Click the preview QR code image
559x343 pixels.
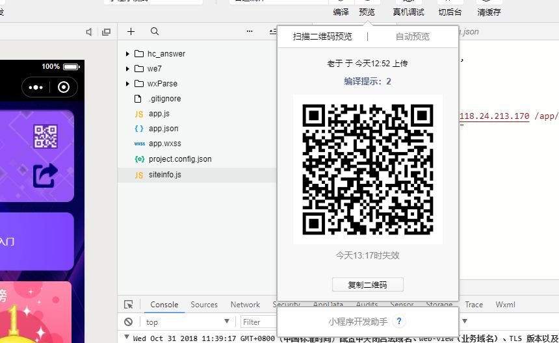(367, 170)
